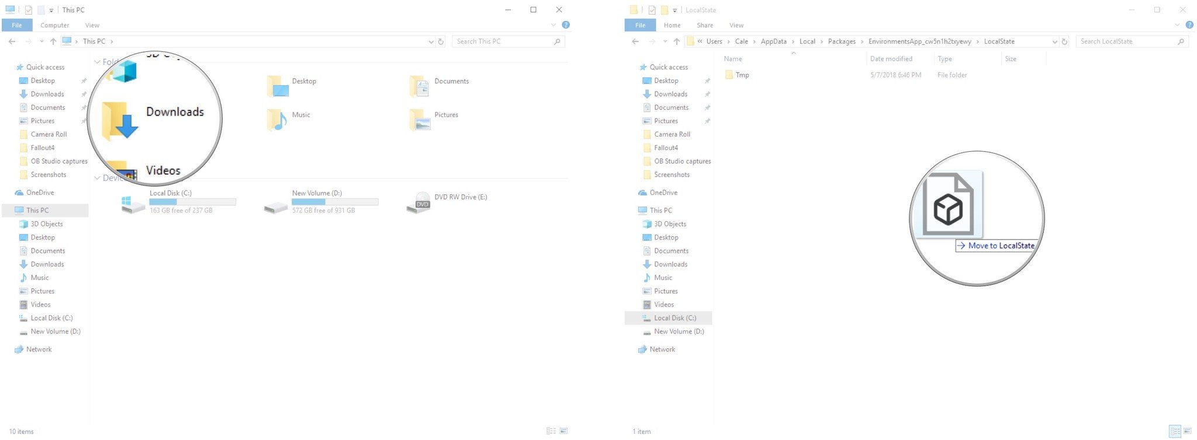Open address history dropdown in LocalState window
1197x440 pixels.
coord(1054,41)
